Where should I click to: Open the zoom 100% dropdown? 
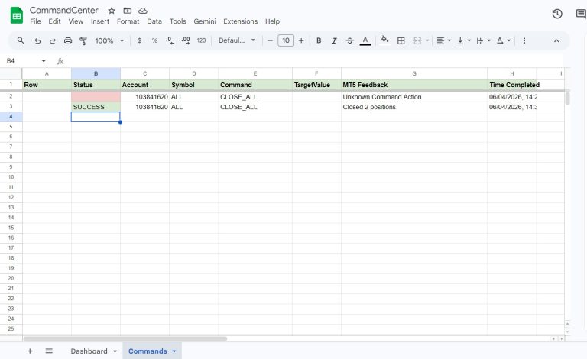(x=109, y=40)
